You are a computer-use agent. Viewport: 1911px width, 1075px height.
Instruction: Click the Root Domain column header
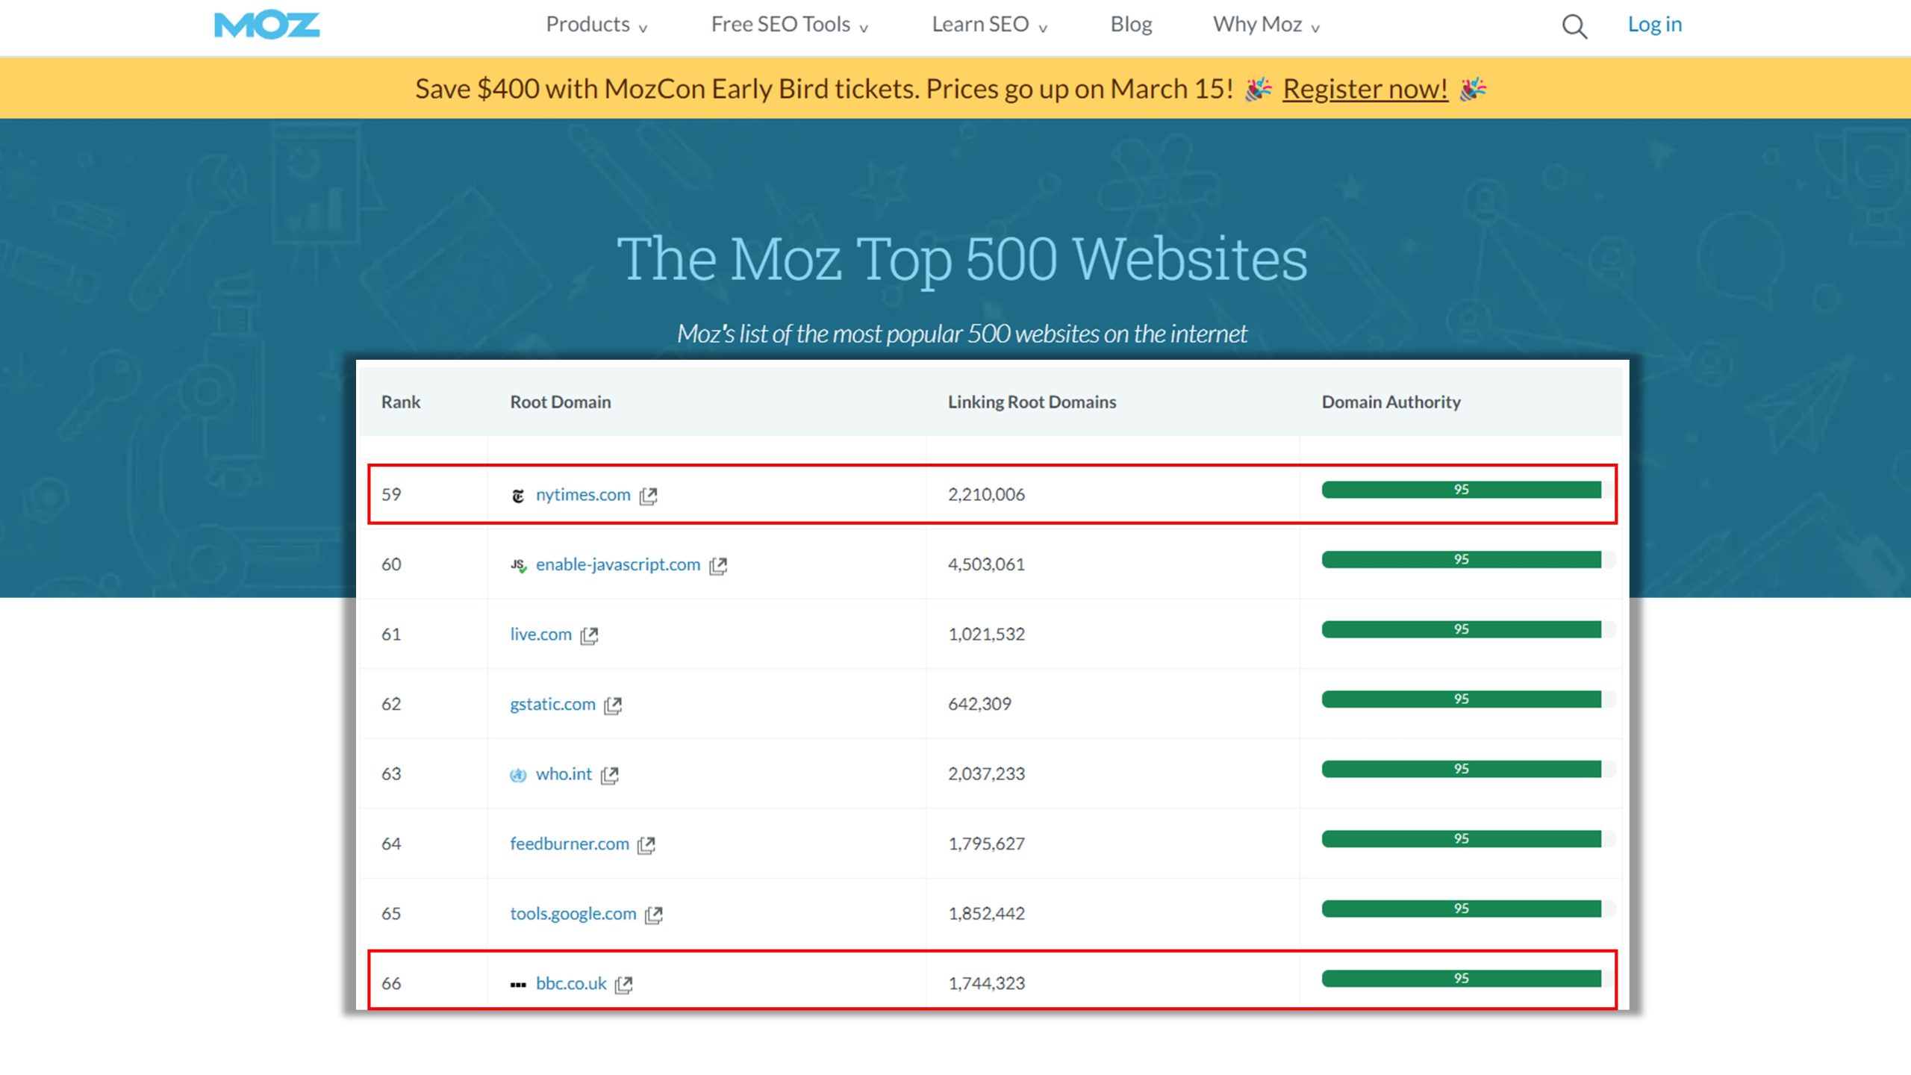561,402
